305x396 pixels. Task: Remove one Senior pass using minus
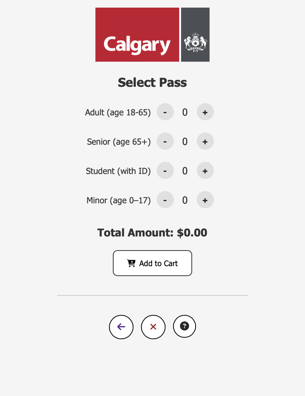[165, 141]
